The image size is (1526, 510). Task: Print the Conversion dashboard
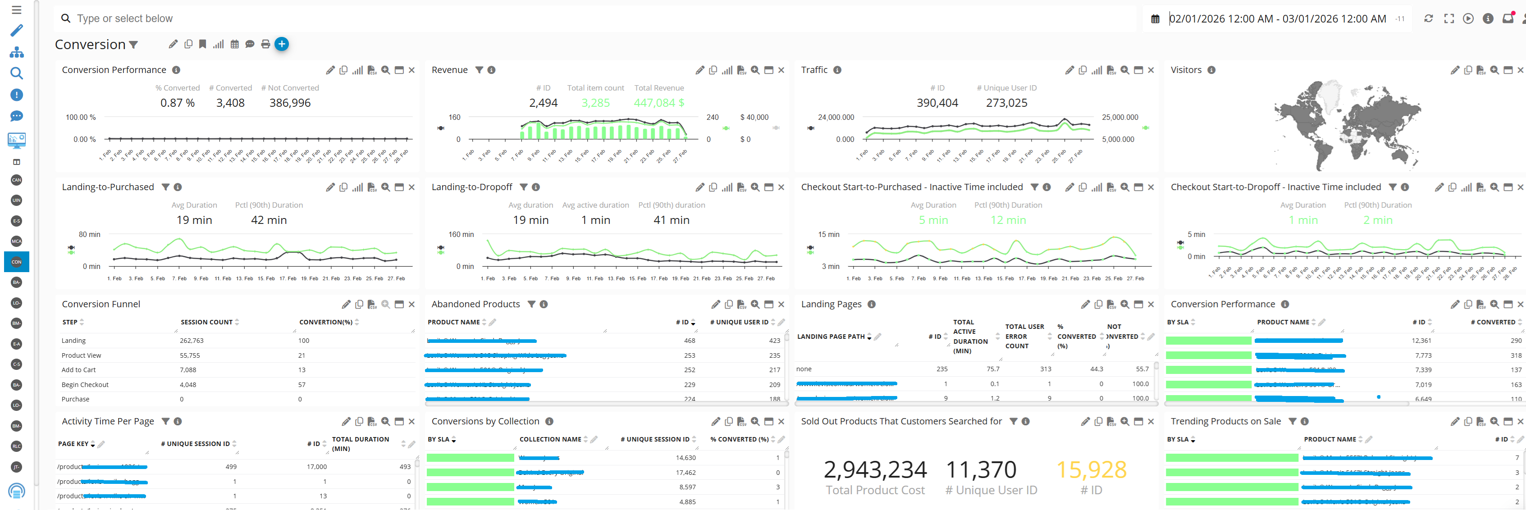[x=265, y=45]
